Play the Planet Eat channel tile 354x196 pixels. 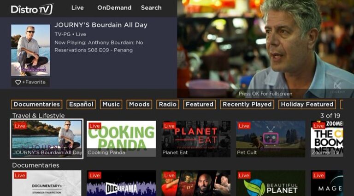pyautogui.click(x=196, y=139)
